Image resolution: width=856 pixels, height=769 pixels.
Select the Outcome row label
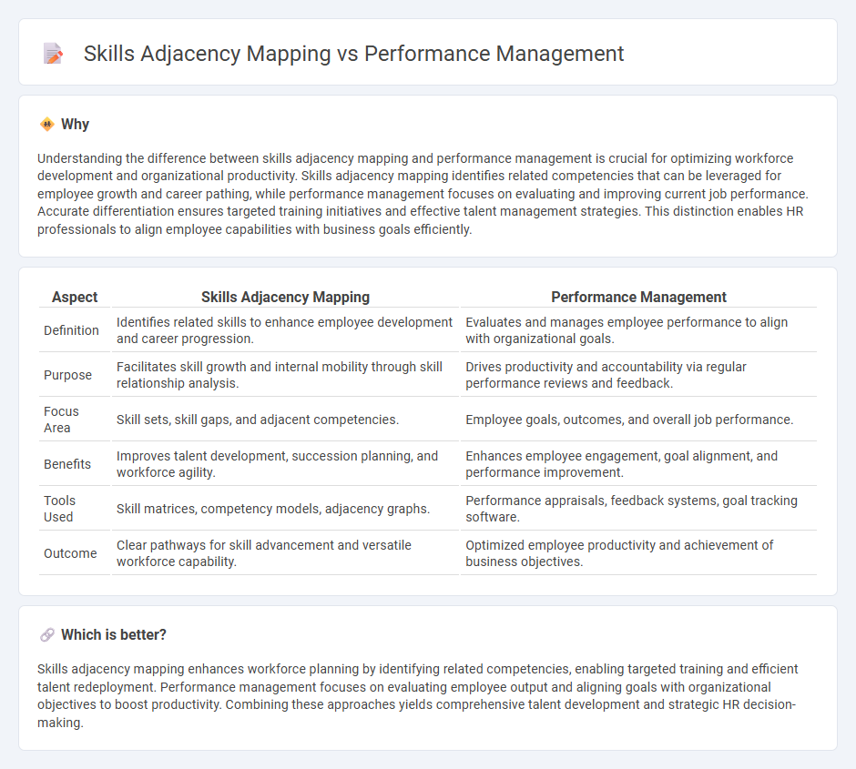pos(70,553)
